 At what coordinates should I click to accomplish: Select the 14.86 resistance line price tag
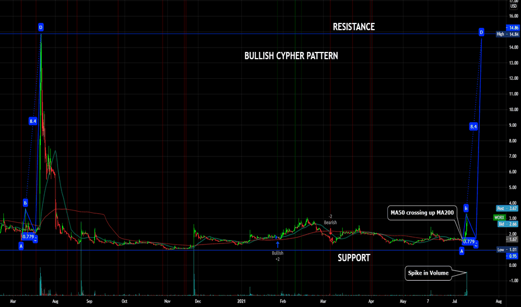(x=512, y=28)
